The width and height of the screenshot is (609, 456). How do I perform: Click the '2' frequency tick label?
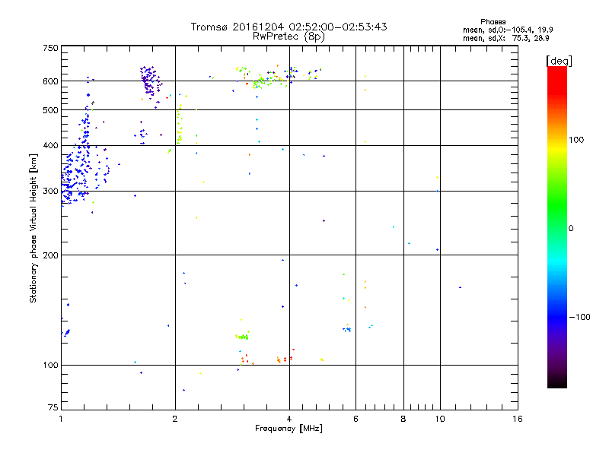(x=175, y=419)
